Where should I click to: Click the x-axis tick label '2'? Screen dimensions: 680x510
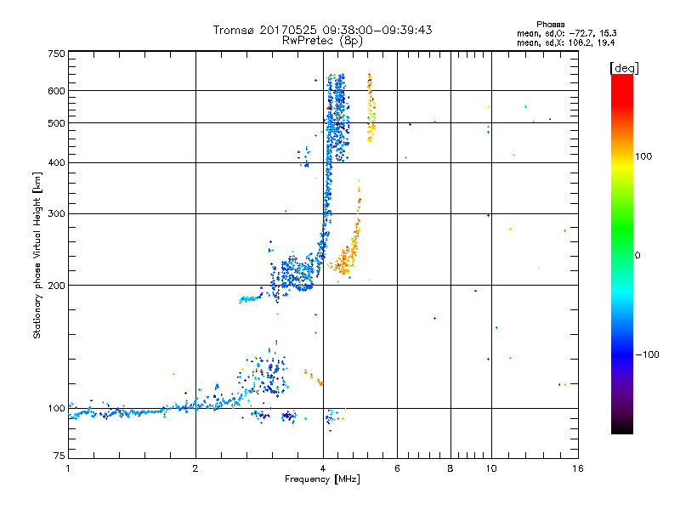195,468
